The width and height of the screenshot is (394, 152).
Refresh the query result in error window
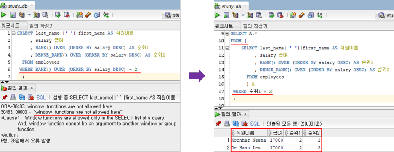click(x=22, y=97)
